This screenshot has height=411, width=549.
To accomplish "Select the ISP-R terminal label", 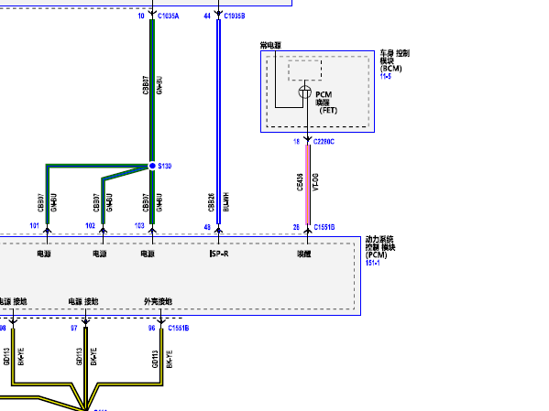I will pos(219,254).
